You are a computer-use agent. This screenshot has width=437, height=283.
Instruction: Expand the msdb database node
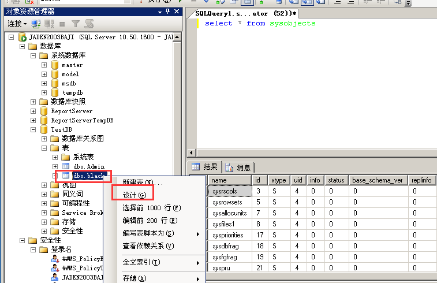click(x=44, y=83)
